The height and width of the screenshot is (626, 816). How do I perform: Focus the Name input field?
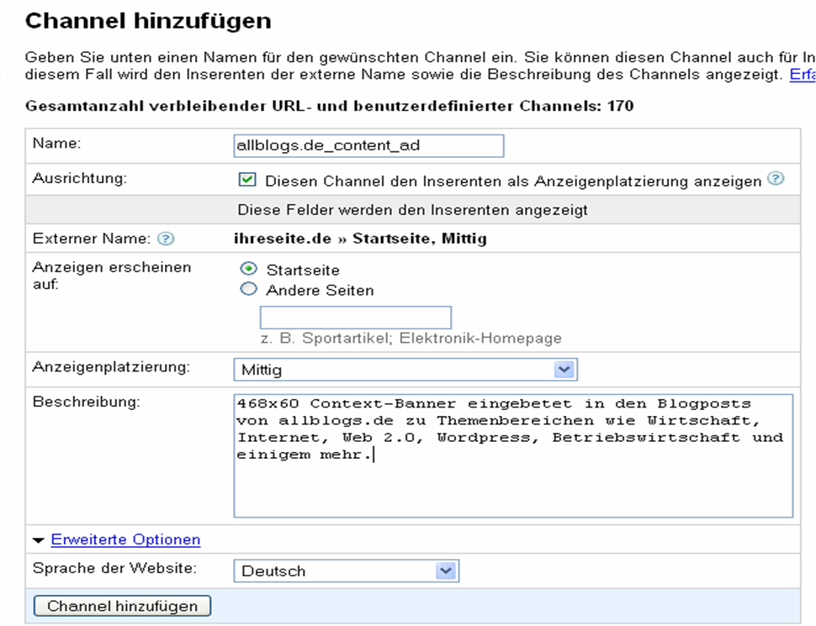click(x=368, y=145)
